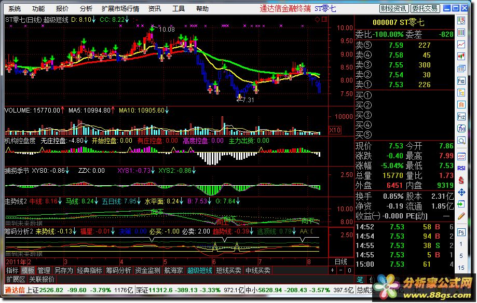Click the orange document icon in sidebar
Screen dimensions: 477x303
pyautogui.click(x=461, y=105)
